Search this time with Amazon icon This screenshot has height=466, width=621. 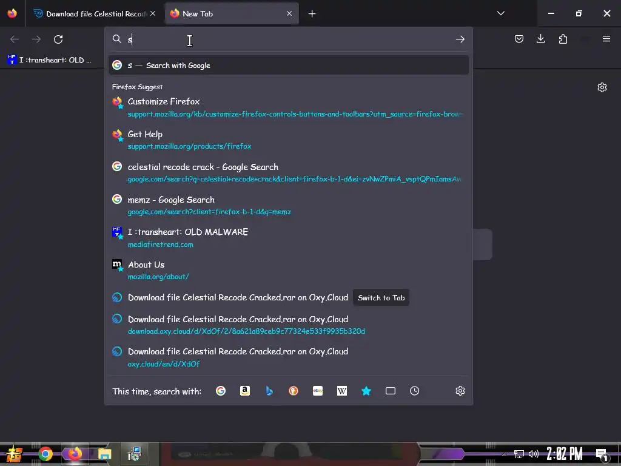pos(245,391)
